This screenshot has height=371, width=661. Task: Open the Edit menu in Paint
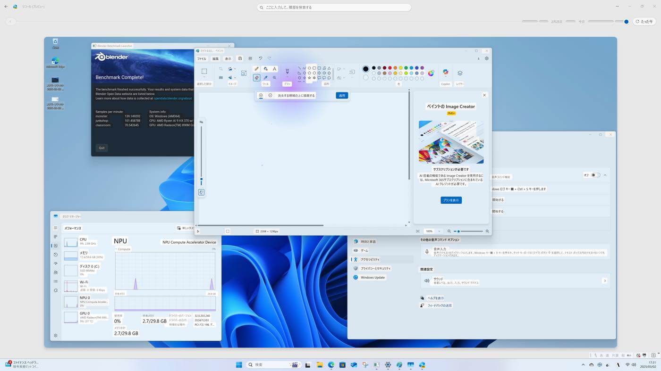[215, 59]
